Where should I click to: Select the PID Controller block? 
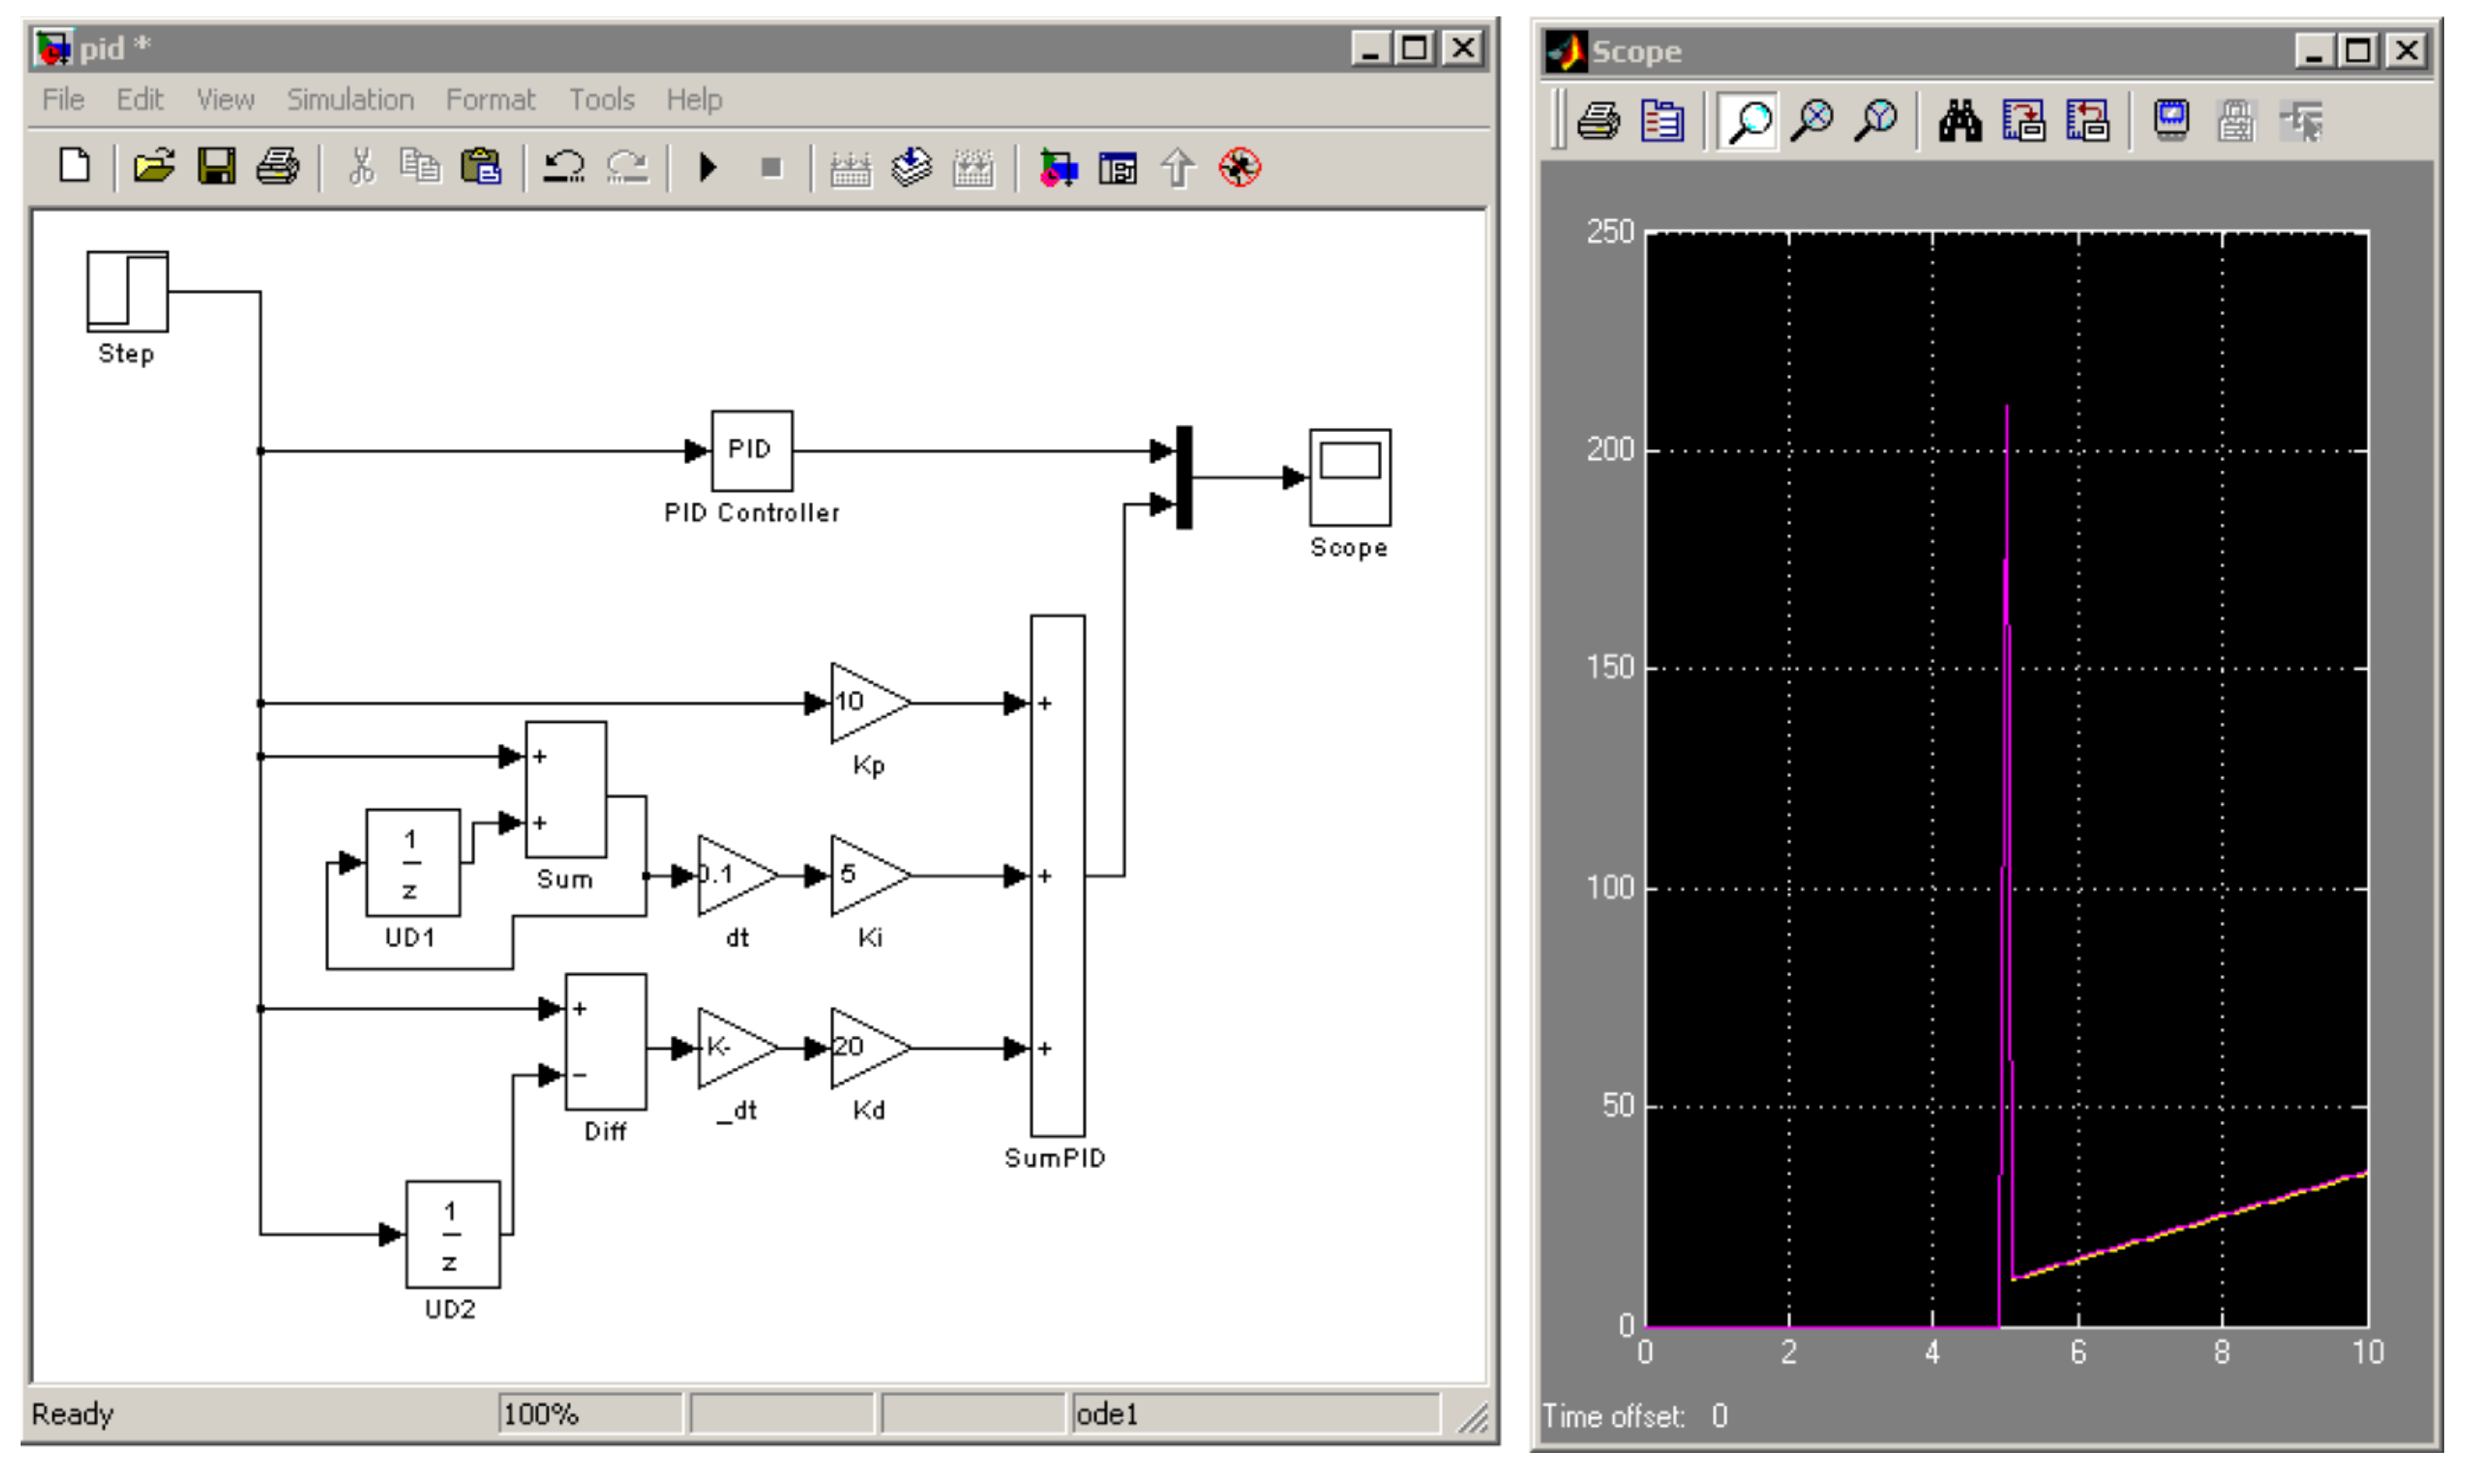tap(751, 450)
